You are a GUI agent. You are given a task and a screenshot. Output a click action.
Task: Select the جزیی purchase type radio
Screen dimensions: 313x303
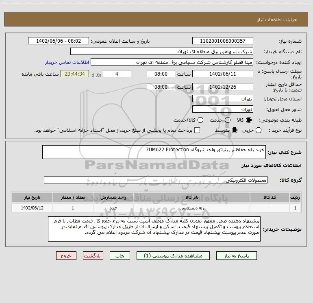pos(258,130)
